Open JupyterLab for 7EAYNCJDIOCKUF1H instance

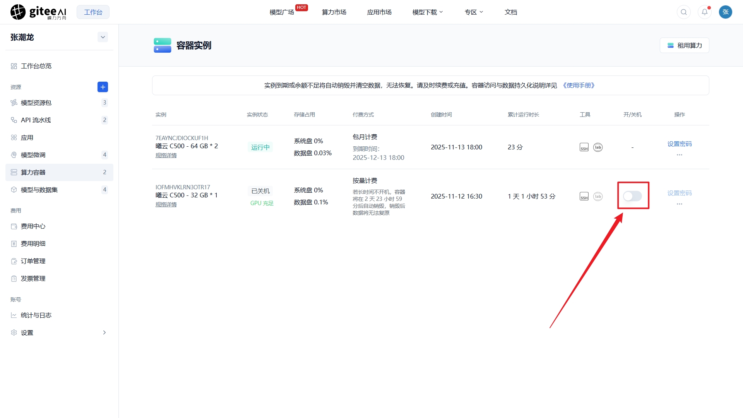[598, 147]
